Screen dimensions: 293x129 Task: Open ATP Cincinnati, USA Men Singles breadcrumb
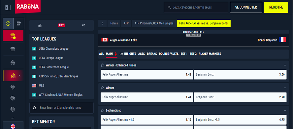(x=154, y=23)
